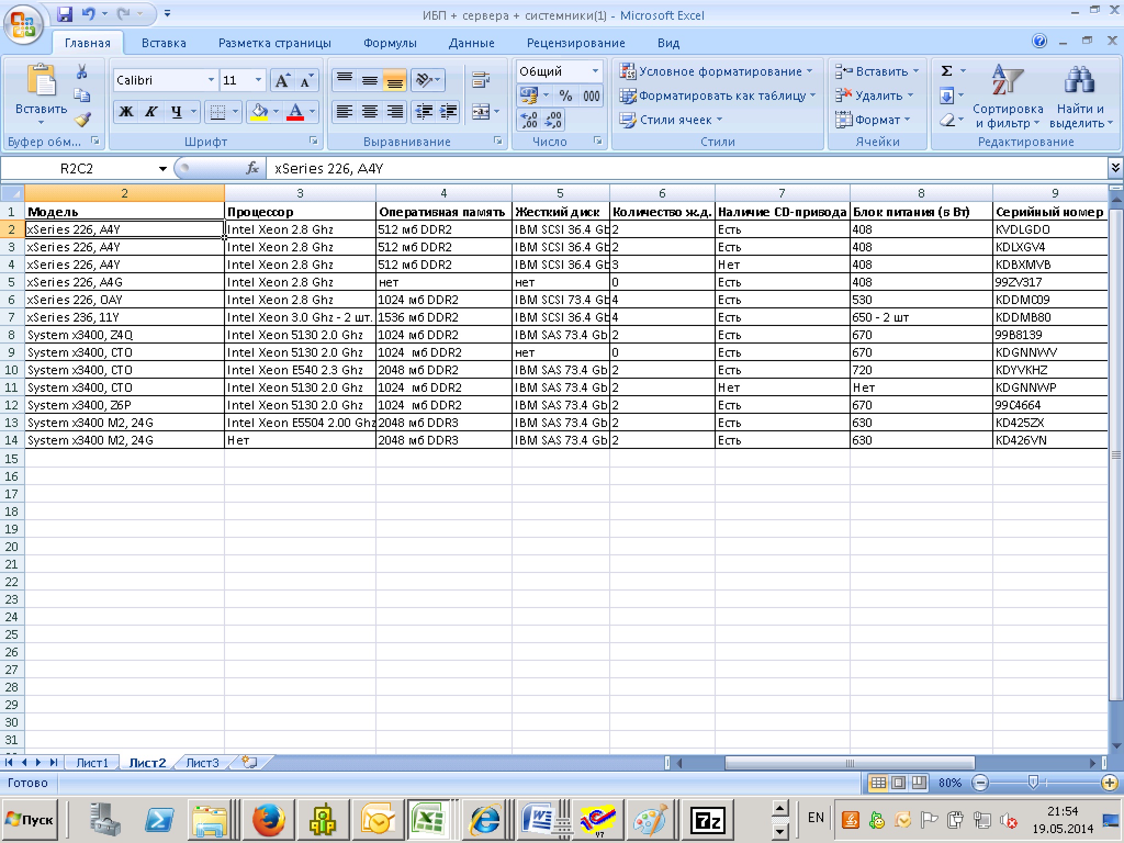
Task: Center text horizontally
Action: click(x=370, y=112)
